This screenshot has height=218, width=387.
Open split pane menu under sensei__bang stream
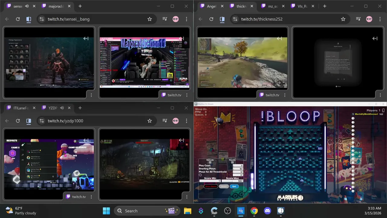[91, 95]
